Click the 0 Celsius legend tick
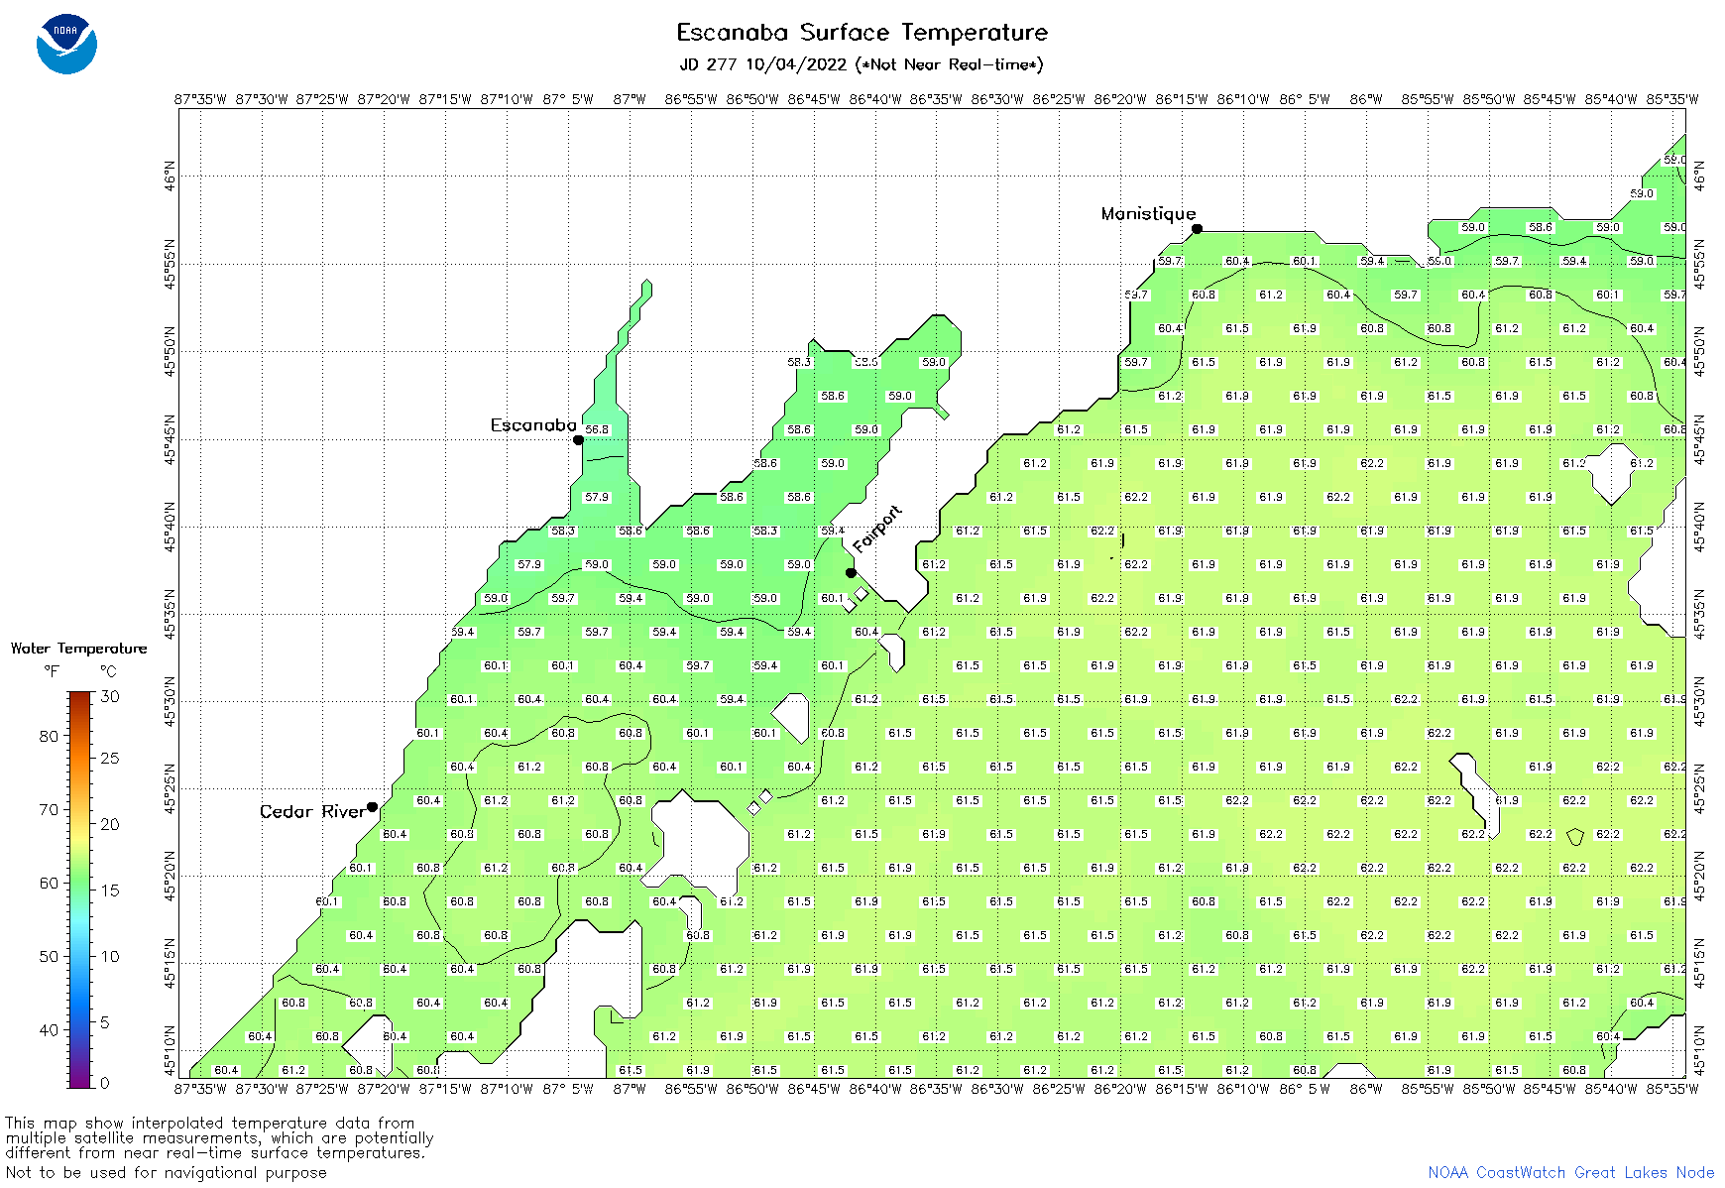This screenshot has height=1188, width=1725. [105, 1083]
